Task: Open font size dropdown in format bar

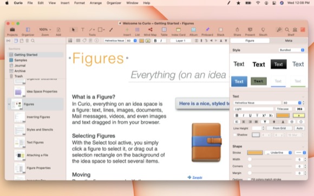Action: [135, 41]
